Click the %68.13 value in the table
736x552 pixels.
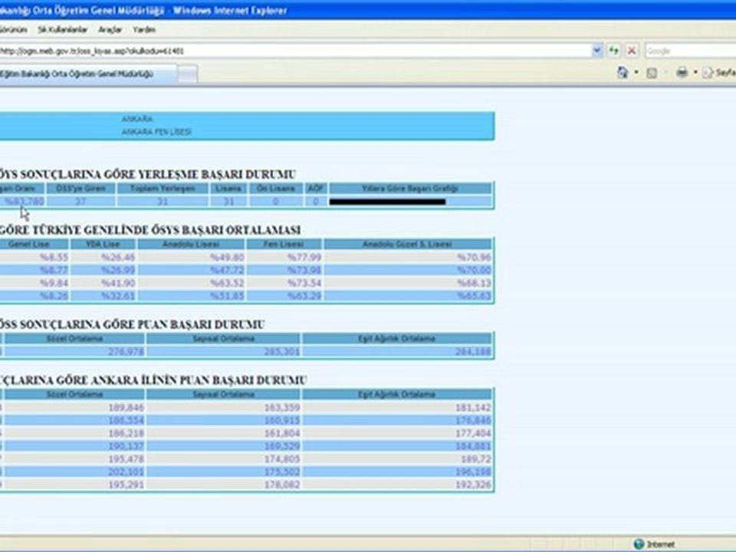(x=474, y=283)
